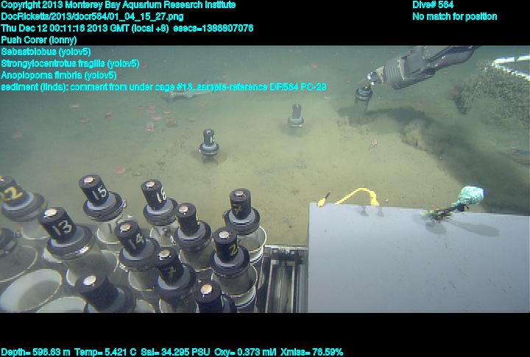Viewport: 530px width, 357px height.
Task: Click the Anoplopoma fimbria (yolov5) label
Action: 59,75
